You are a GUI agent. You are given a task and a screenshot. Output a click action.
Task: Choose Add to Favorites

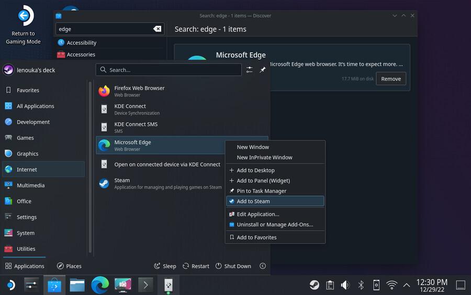[275, 237]
